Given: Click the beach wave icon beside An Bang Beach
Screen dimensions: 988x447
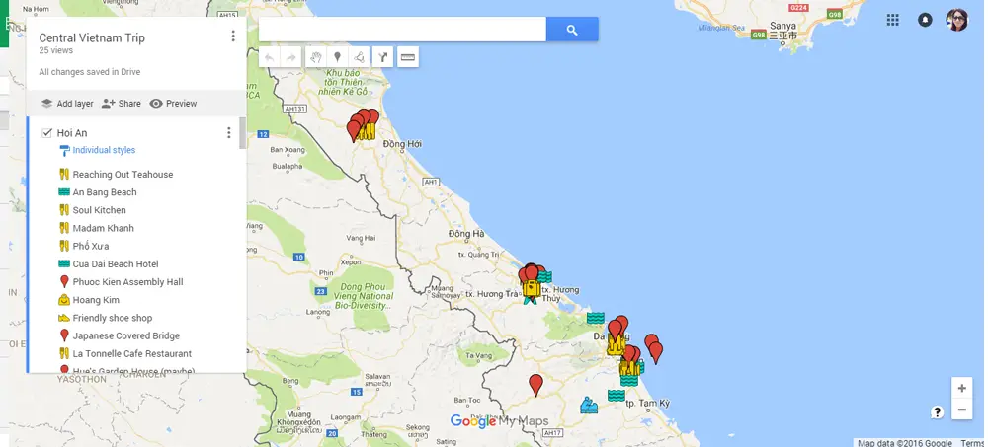Looking at the screenshot, I should [x=63, y=192].
